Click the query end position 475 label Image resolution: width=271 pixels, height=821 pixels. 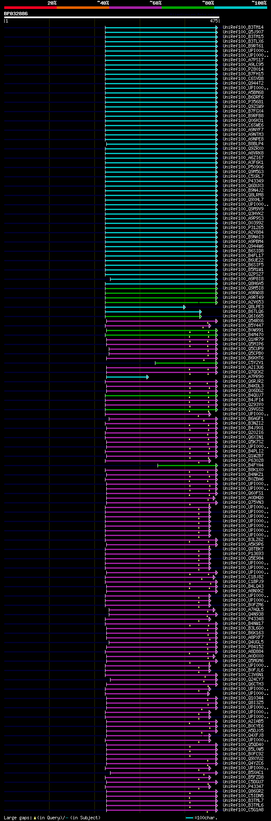pos(213,21)
